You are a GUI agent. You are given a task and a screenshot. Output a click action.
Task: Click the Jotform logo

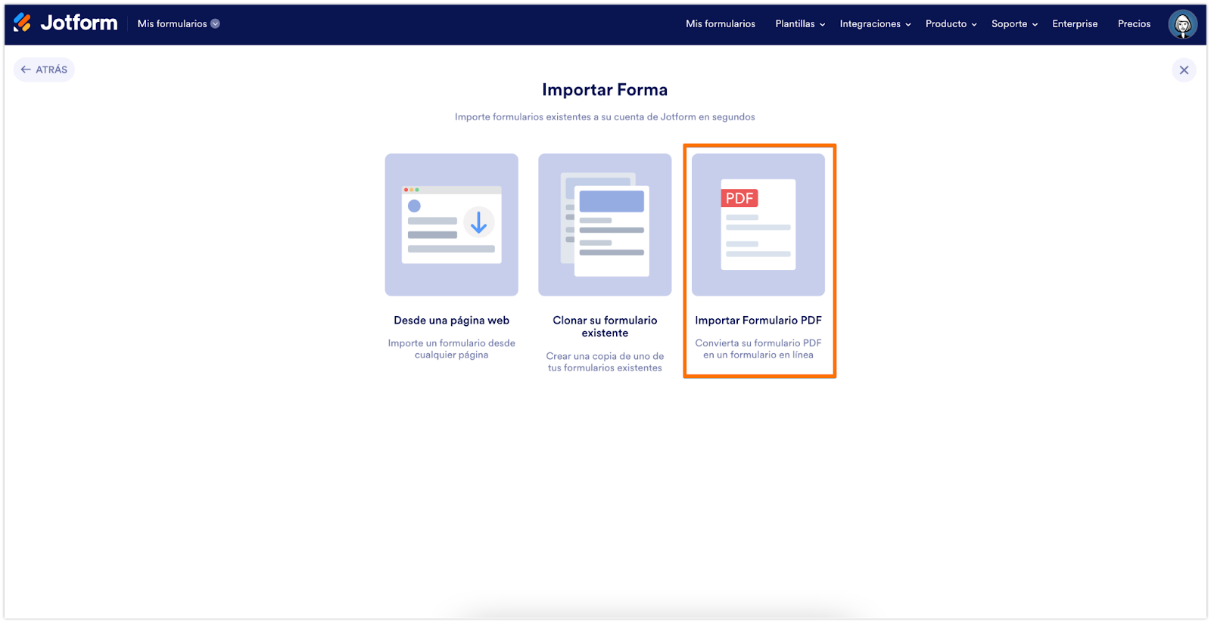pos(66,23)
